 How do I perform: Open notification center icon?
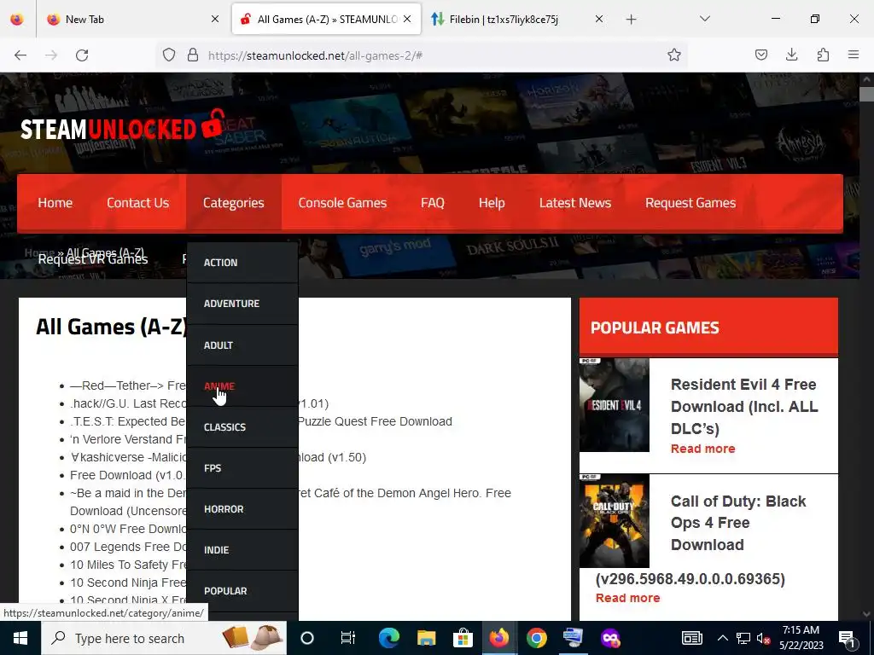846,638
